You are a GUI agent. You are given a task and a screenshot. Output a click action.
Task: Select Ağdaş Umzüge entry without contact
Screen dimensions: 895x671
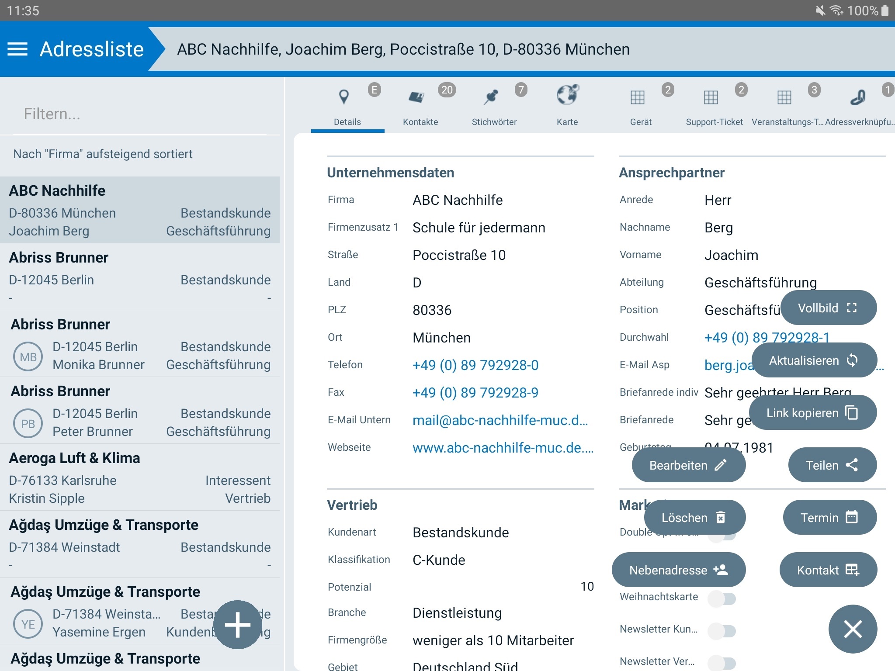140,544
